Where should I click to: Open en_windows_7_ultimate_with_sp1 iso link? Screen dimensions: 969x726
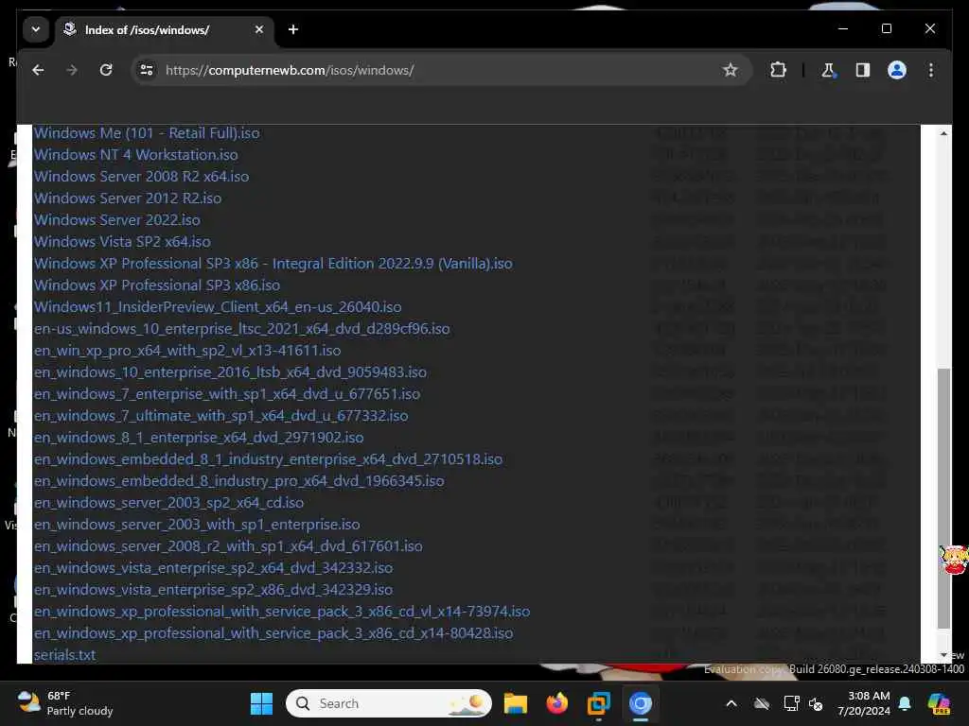[x=220, y=416]
